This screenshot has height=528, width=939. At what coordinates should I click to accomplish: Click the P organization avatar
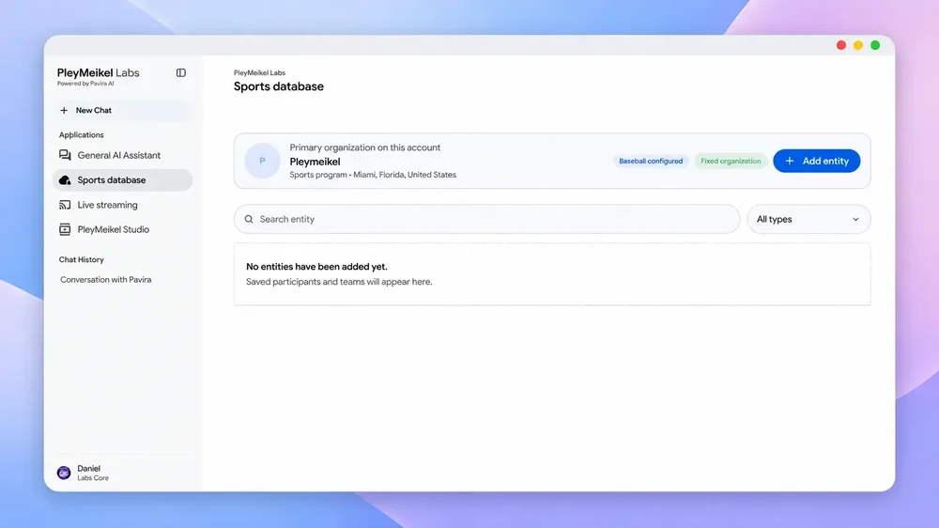coord(262,161)
